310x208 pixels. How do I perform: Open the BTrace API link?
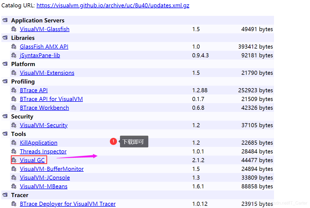tap(34, 90)
